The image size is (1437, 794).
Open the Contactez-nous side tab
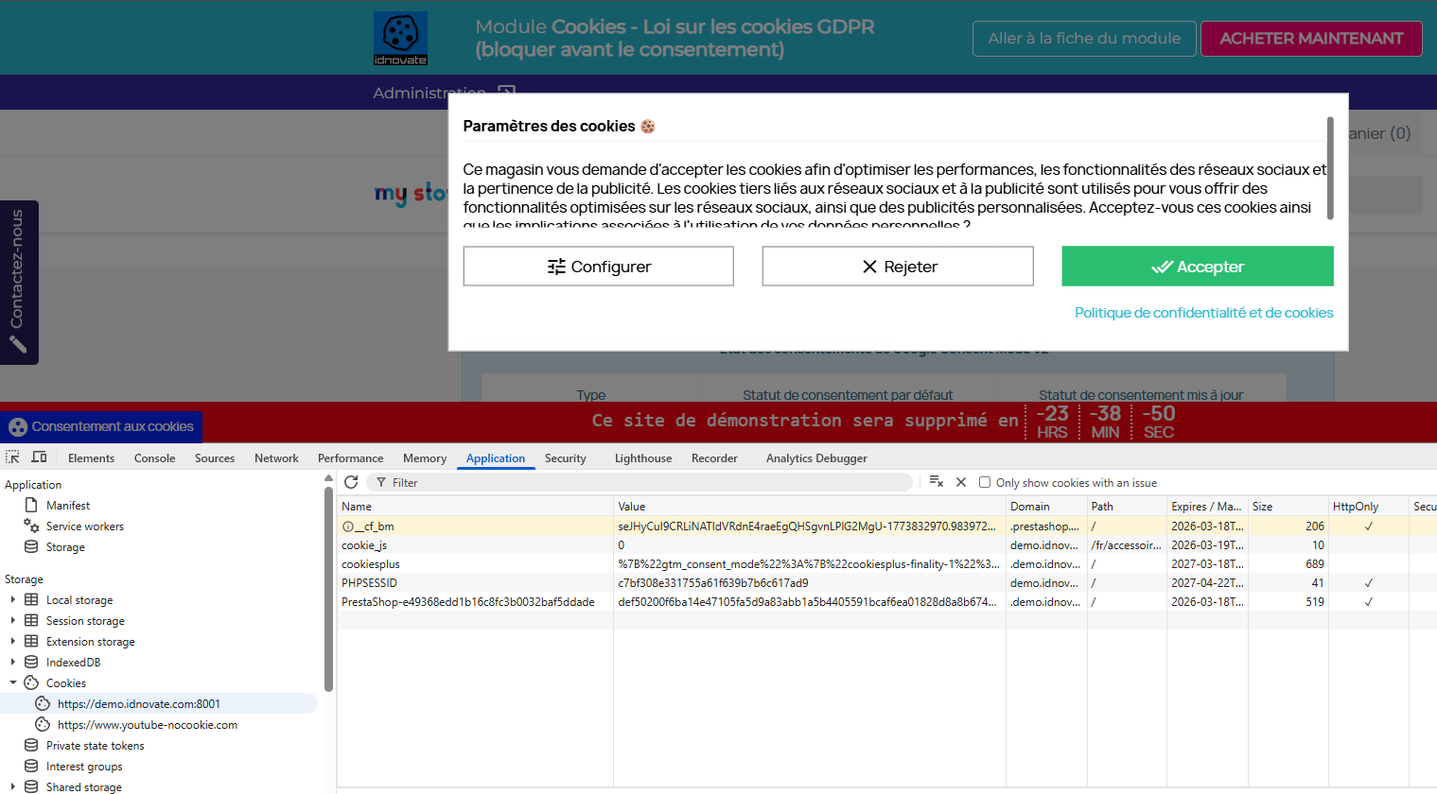click(x=19, y=283)
